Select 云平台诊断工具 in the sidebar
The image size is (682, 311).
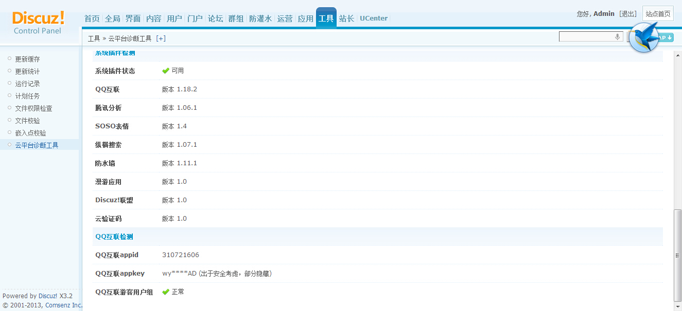pos(37,145)
